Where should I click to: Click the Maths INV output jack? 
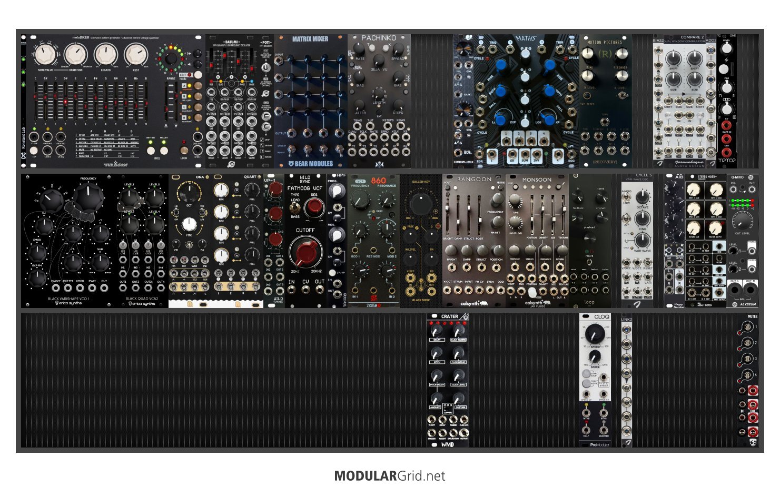click(538, 154)
